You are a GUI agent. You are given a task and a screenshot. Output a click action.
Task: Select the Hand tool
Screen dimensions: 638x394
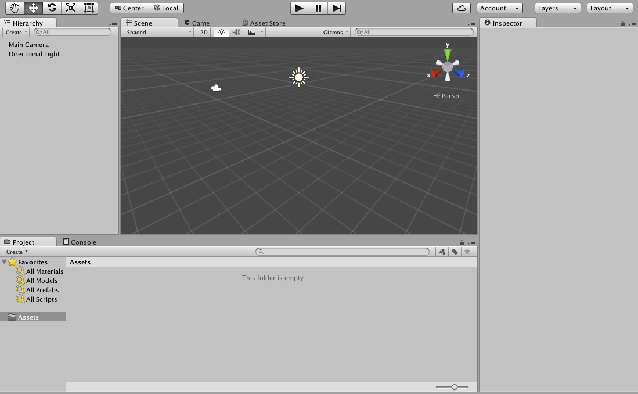tap(15, 8)
